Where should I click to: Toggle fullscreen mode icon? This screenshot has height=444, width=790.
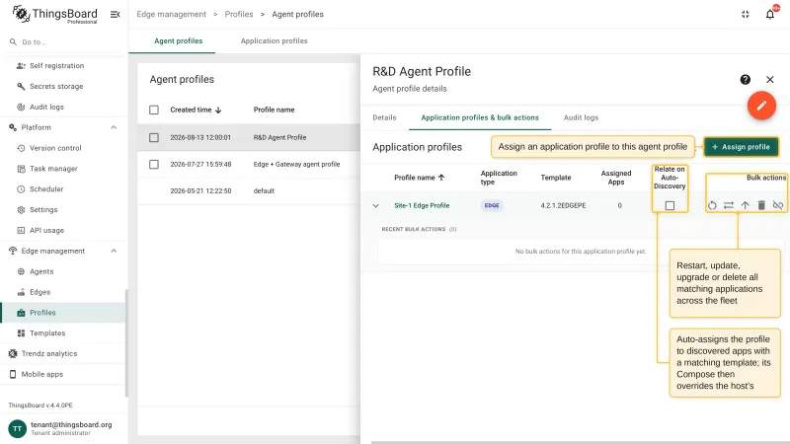click(746, 14)
